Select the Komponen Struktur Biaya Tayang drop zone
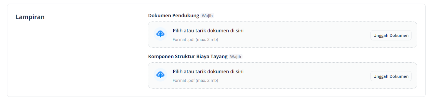The image size is (441, 102). click(283, 75)
